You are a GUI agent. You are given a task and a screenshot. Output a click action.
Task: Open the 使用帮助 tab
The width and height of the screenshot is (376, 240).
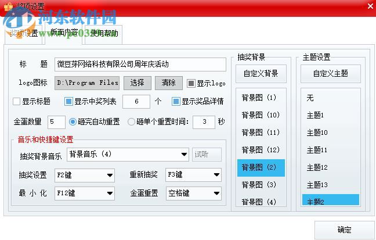(x=104, y=34)
